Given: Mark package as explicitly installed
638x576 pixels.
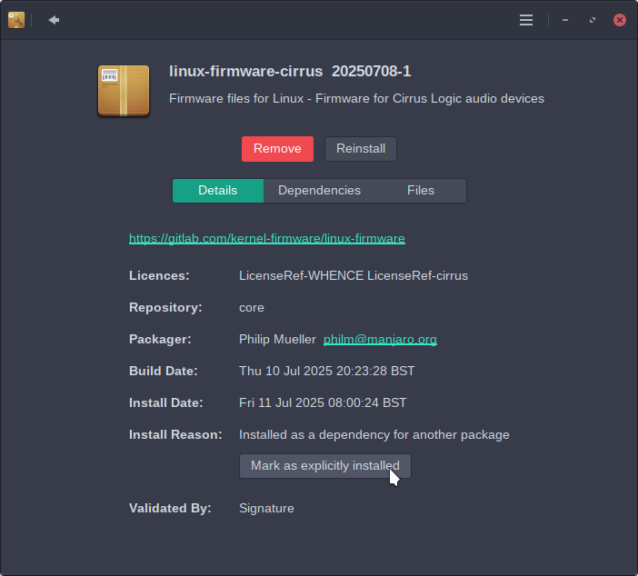Looking at the screenshot, I should pyautogui.click(x=325, y=466).
